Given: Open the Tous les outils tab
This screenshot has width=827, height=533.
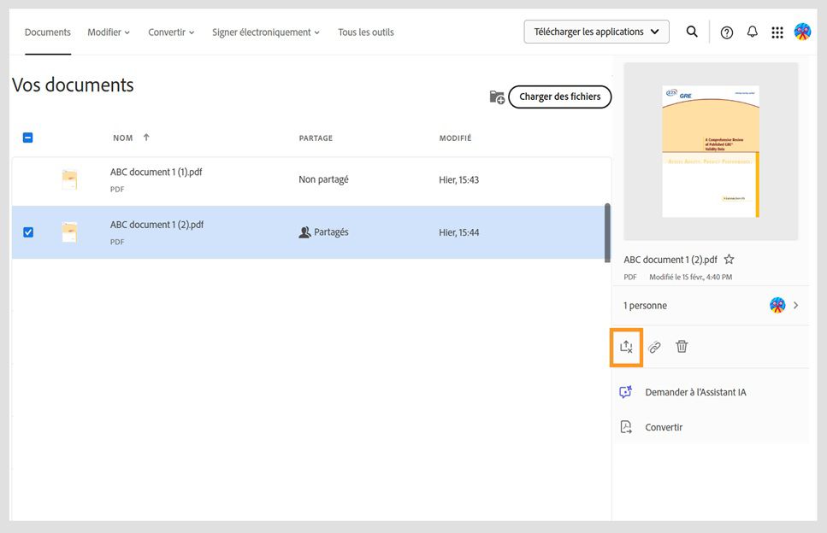Looking at the screenshot, I should tap(366, 32).
